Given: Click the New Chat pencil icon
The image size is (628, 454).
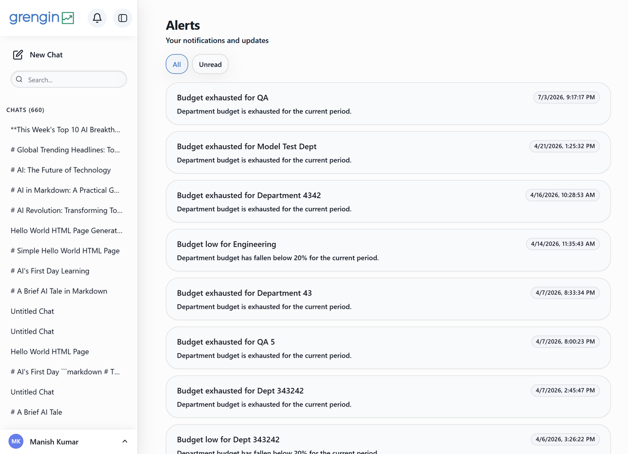Looking at the screenshot, I should (x=18, y=54).
